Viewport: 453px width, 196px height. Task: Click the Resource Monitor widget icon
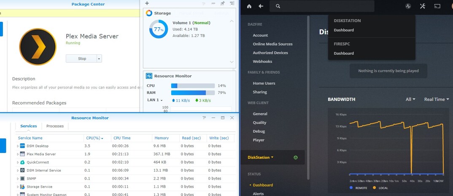pyautogui.click(x=149, y=76)
